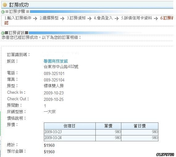Screen dimensions: 176x157
Task: Click Check Out date 2009-10-25
Action: coord(54,99)
